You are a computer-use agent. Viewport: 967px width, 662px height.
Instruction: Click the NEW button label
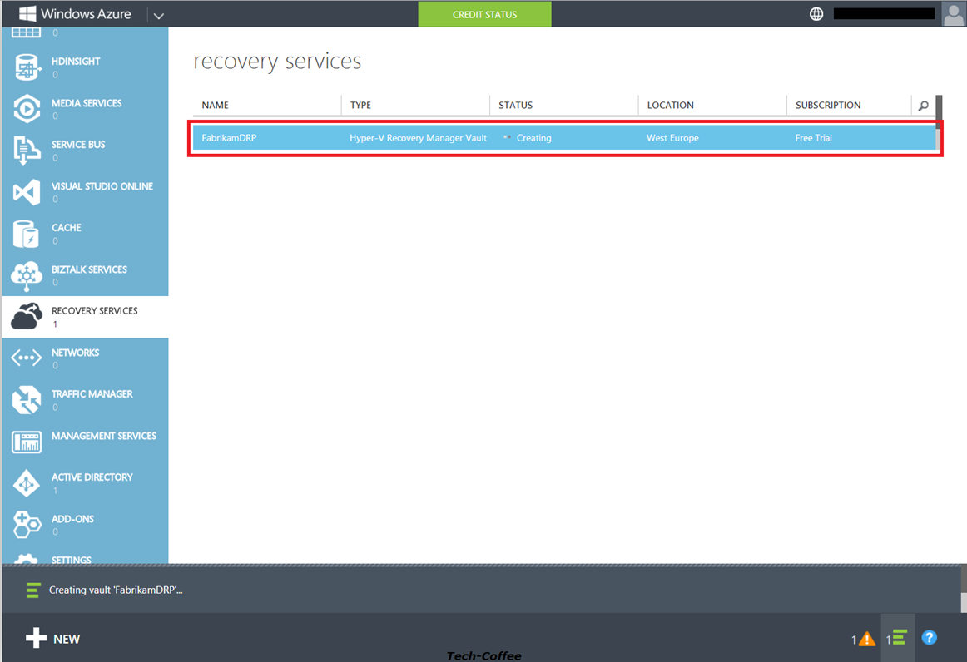click(x=67, y=640)
